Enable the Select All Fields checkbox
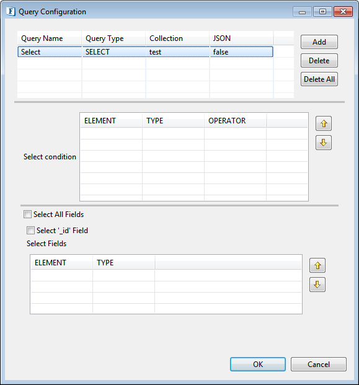The width and height of the screenshot is (359, 385). point(27,215)
